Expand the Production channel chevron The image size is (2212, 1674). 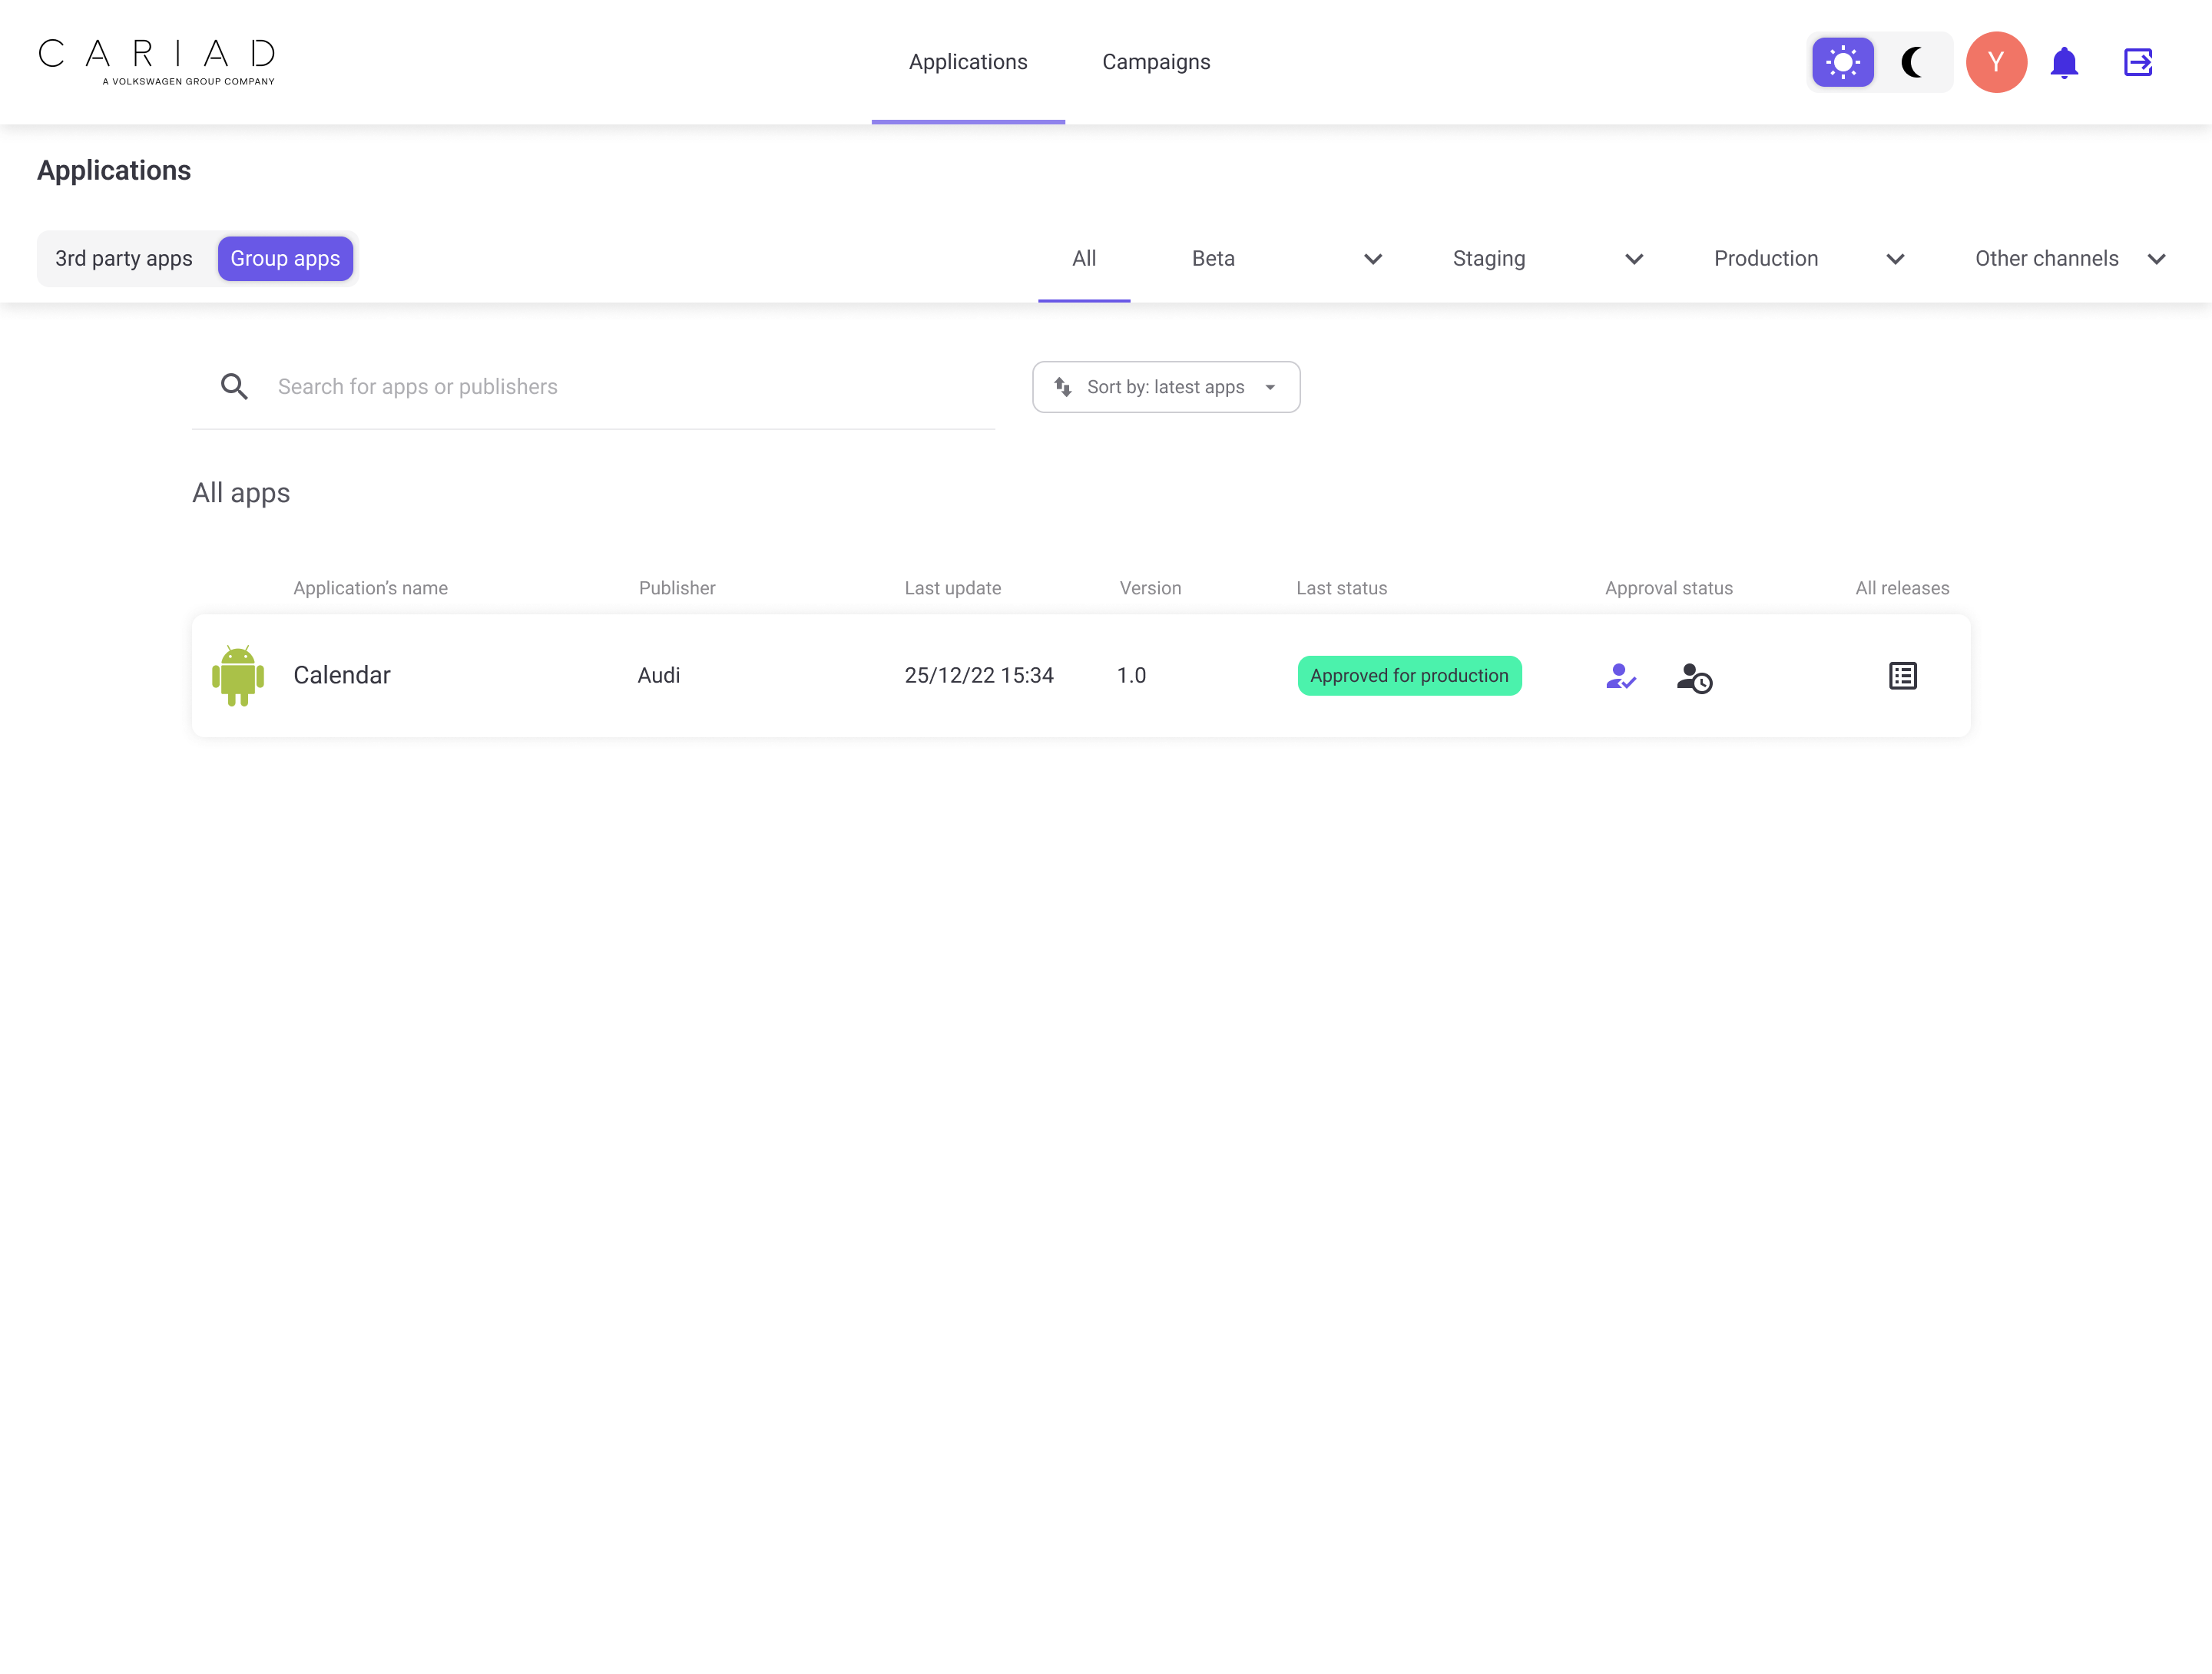1895,259
